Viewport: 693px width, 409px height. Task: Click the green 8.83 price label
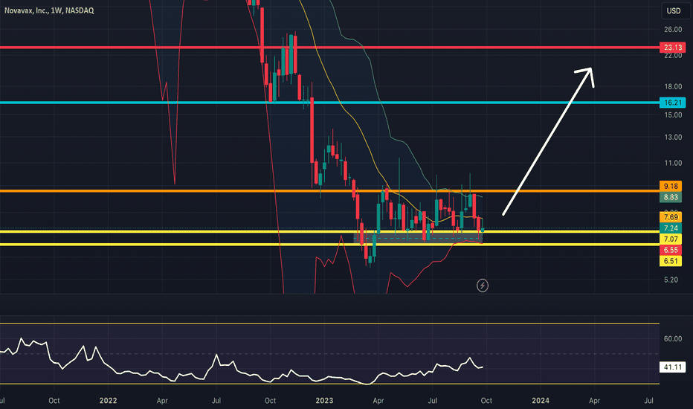pos(671,197)
